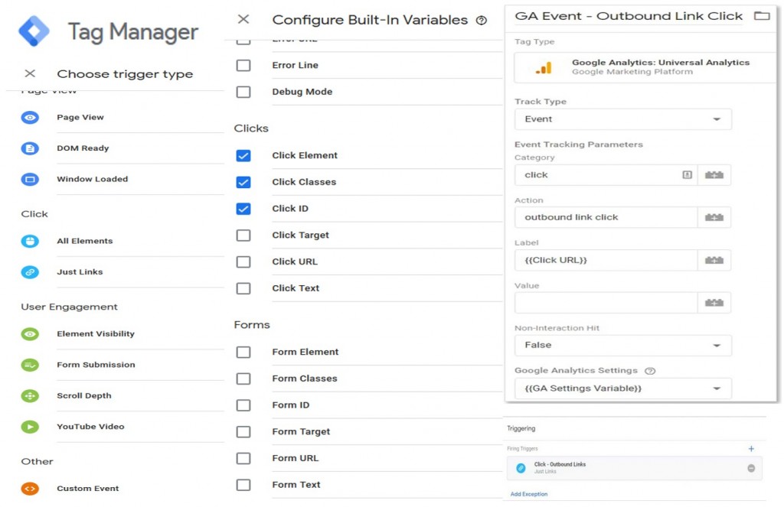Enable the Click Text checkbox
Screen dimensions: 784x507
pos(243,288)
